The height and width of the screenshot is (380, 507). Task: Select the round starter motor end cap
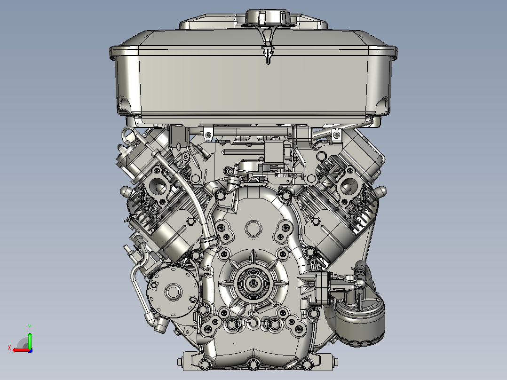pyautogui.click(x=173, y=292)
